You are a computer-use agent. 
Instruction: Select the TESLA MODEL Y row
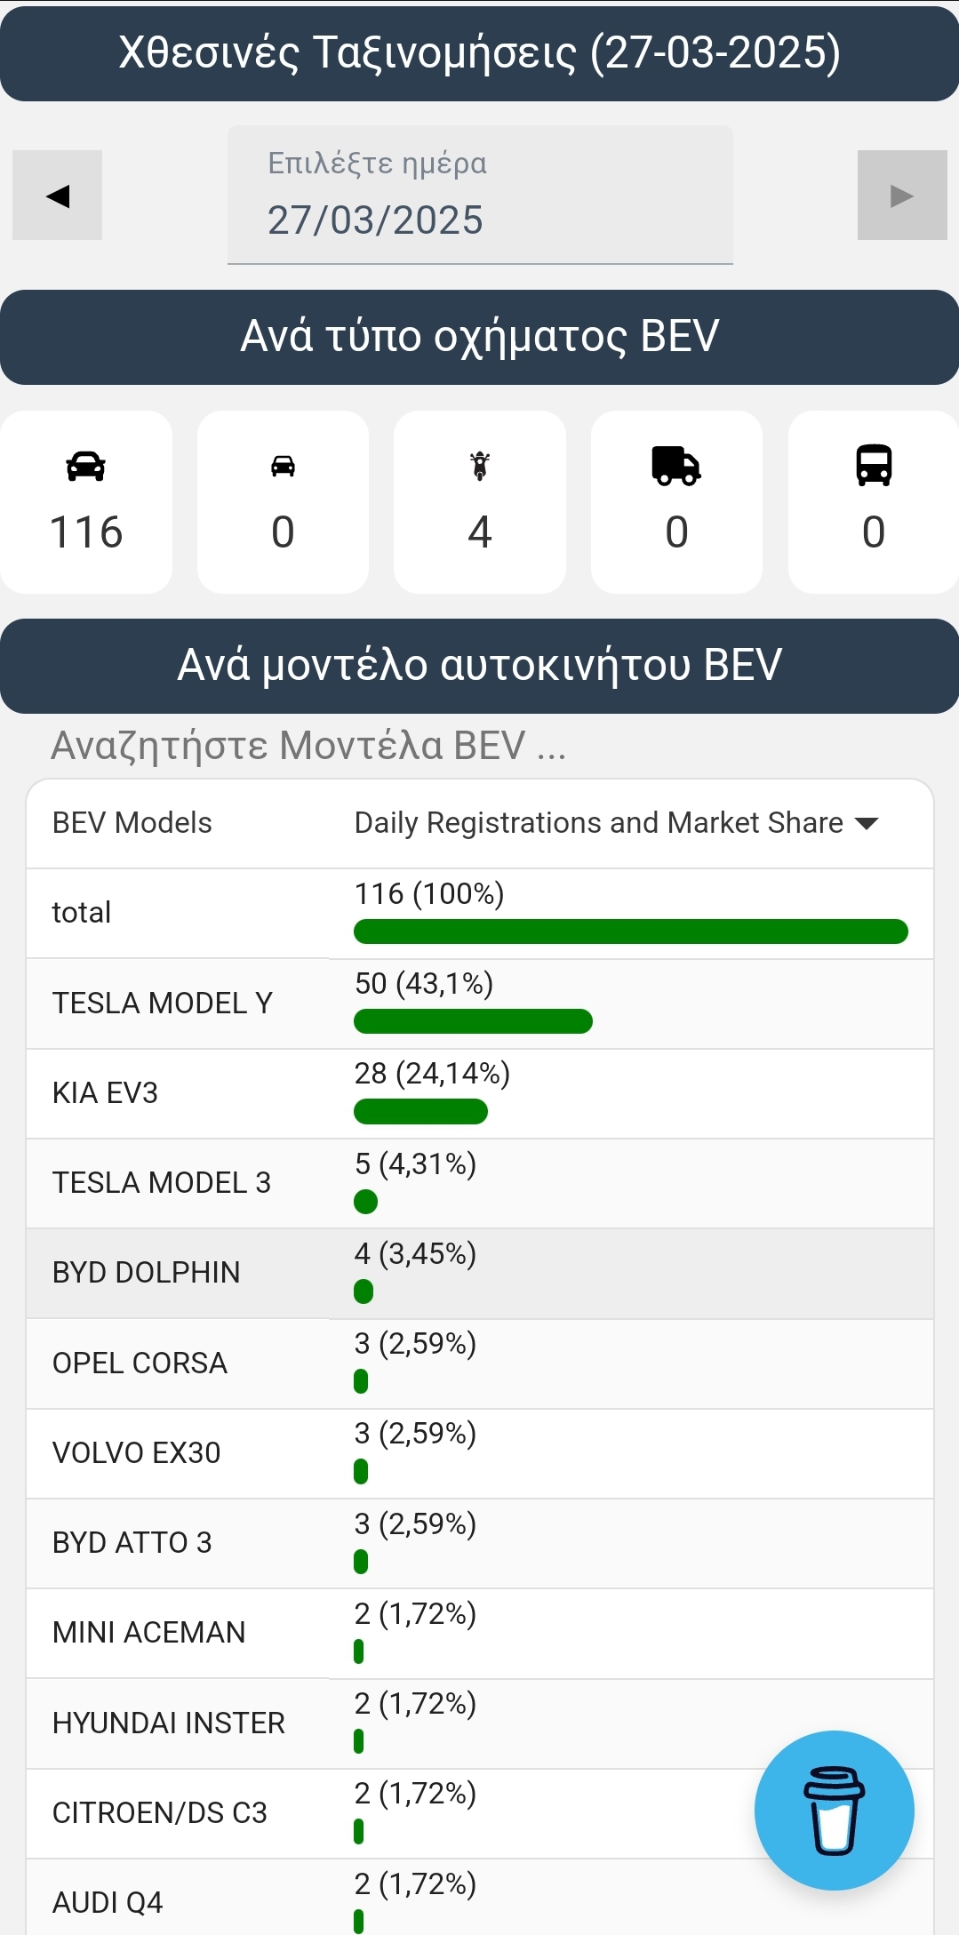[480, 1003]
